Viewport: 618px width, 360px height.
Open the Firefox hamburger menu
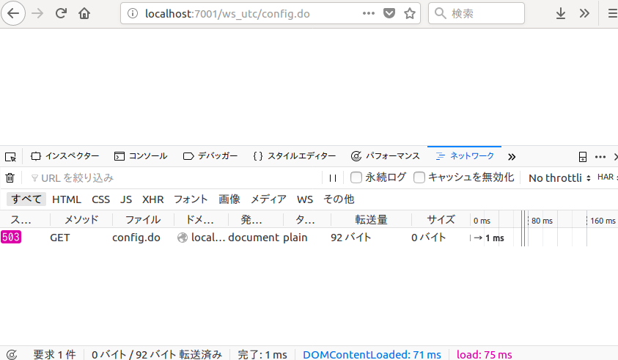coord(612,13)
